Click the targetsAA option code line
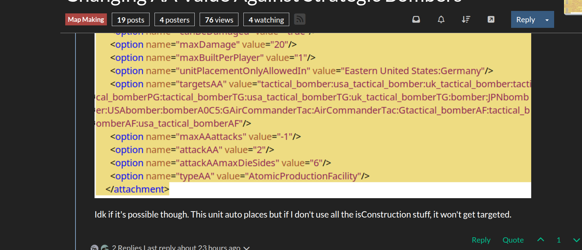This screenshot has height=250, width=582. point(313,104)
